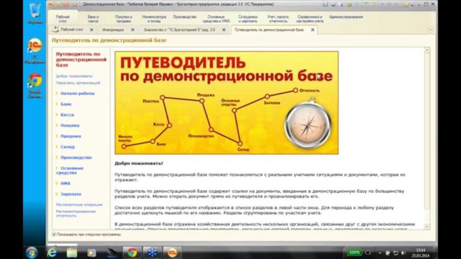
Task: Open the 'Администрирование' section
Action: pyautogui.click(x=346, y=17)
